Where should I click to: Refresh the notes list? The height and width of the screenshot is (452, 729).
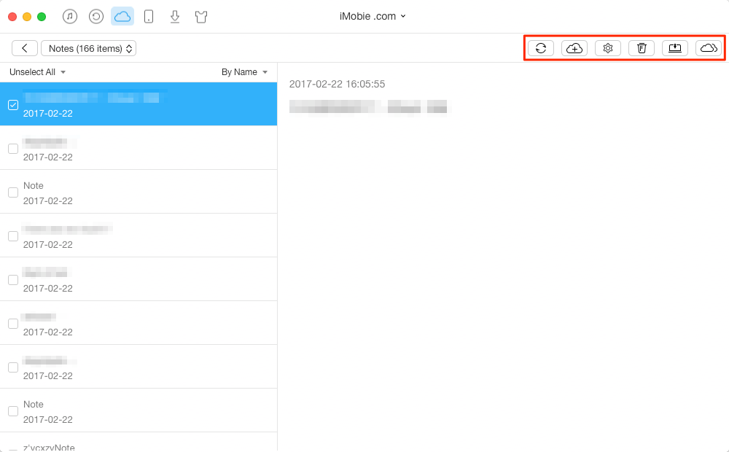pyautogui.click(x=541, y=48)
